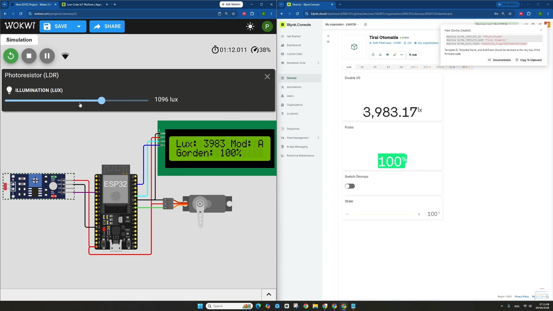Open File Explorer from the taskbar
Image resolution: width=553 pixels, height=311 pixels.
[x=315, y=306]
